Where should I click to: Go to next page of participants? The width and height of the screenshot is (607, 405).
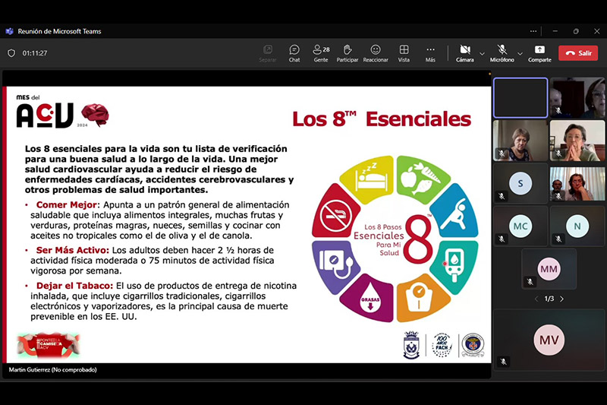[561, 299]
